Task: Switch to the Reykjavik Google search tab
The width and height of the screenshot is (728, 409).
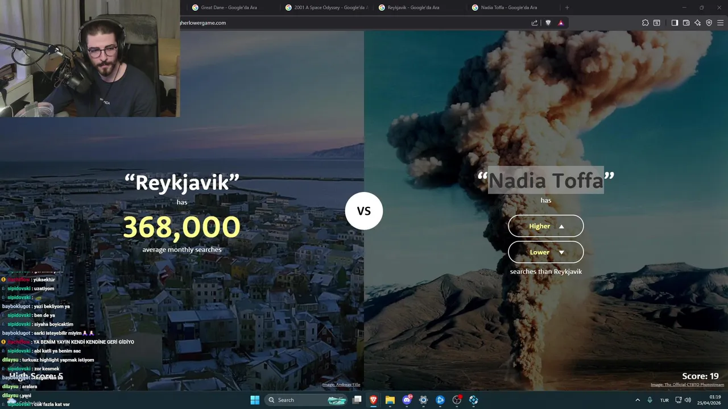Action: [419, 7]
